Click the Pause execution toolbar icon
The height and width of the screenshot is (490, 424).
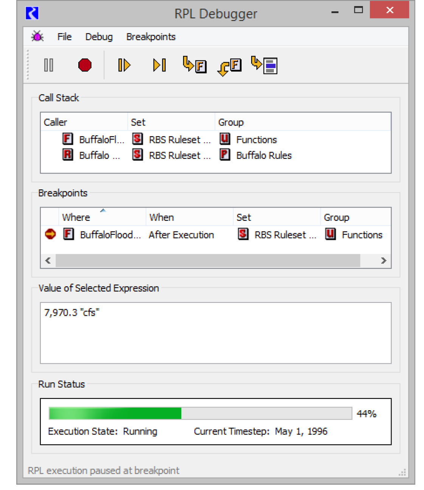coord(48,65)
